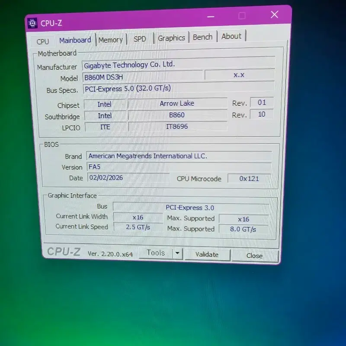The height and width of the screenshot is (346, 346).
Task: Click the BIOS Date 02/02/2026 field
Action: (128, 178)
